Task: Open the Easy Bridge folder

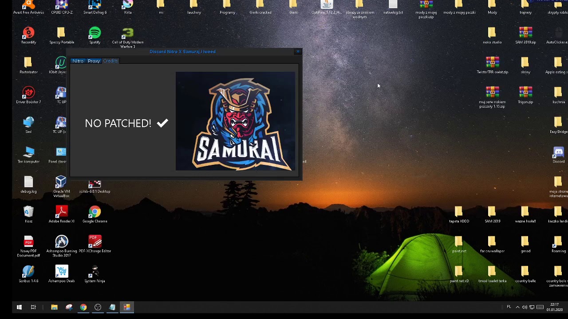Action: point(558,125)
